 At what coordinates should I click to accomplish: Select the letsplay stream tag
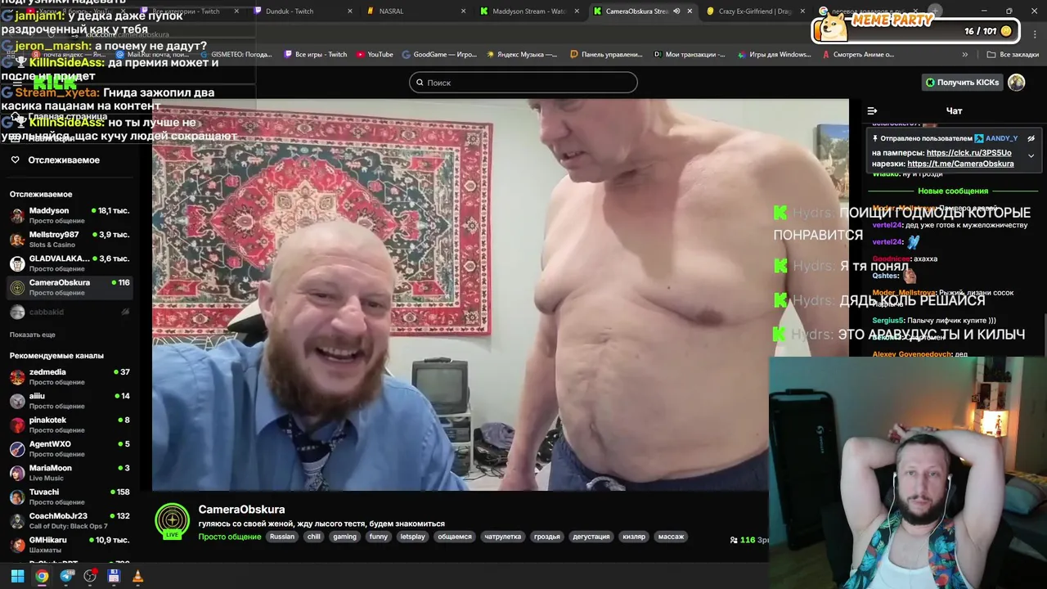pos(412,537)
